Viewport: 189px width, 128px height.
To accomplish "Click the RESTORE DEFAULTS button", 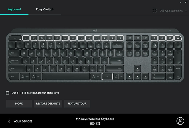I will 48,104.
